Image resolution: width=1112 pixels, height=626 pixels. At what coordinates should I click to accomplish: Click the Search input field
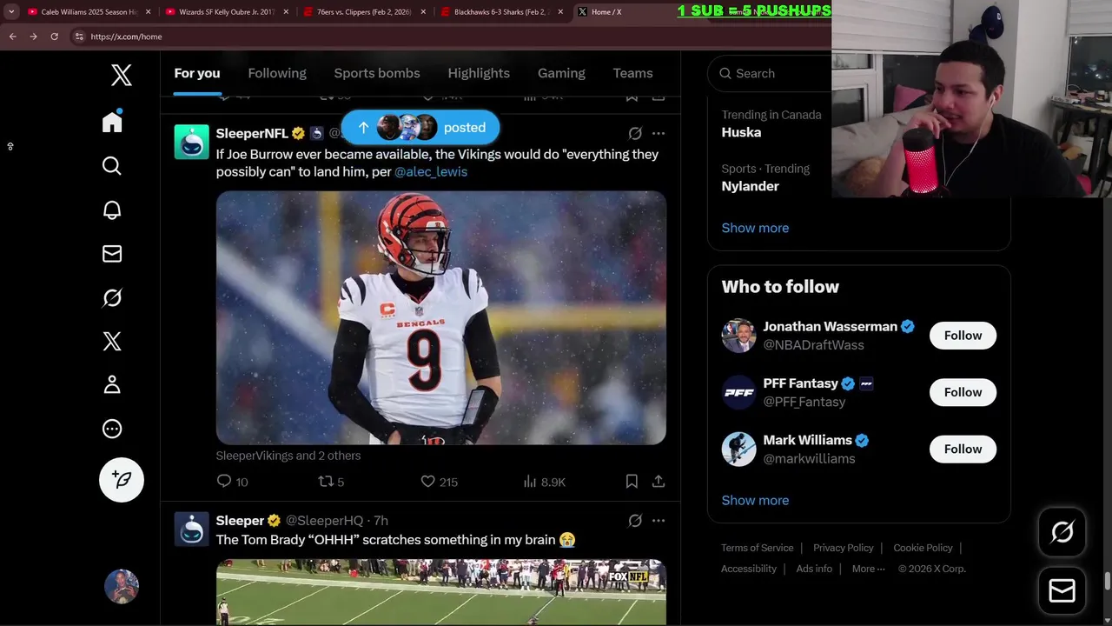point(771,73)
